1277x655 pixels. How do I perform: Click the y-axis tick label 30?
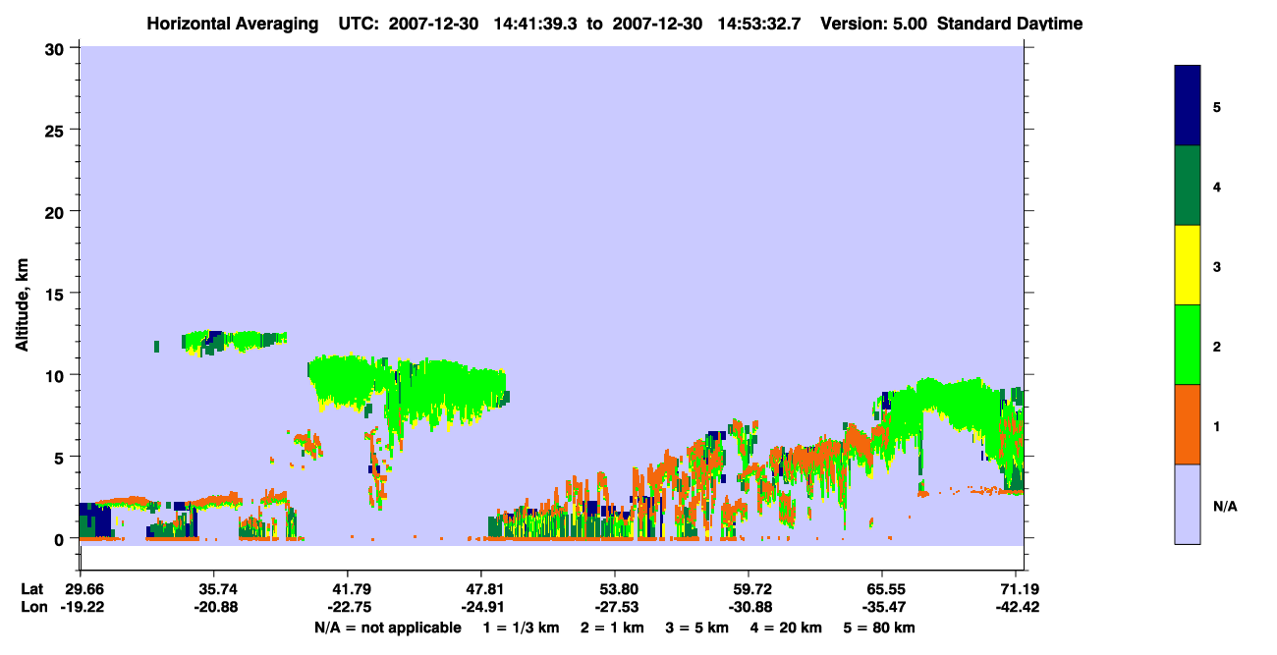[x=57, y=48]
